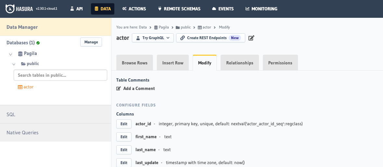Edit the last_name column
The image size is (383, 167).
click(x=124, y=150)
